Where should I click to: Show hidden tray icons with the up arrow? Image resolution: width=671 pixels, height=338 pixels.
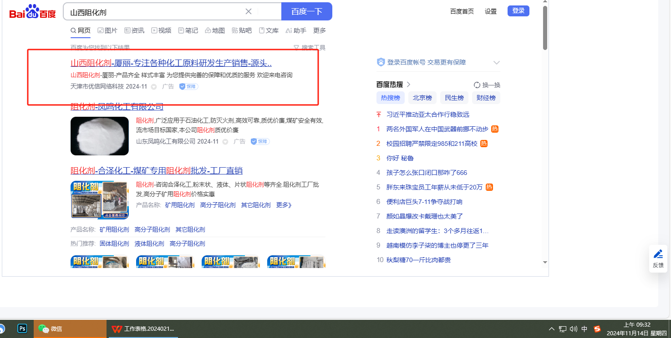coord(552,329)
